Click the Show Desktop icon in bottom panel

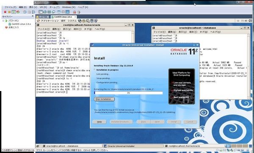(x=38, y=146)
